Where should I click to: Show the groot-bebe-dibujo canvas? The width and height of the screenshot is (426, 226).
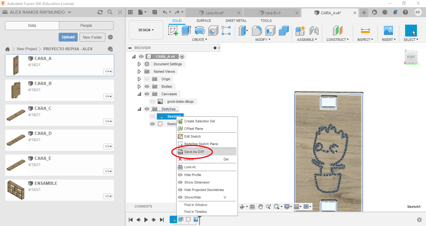[152, 101]
